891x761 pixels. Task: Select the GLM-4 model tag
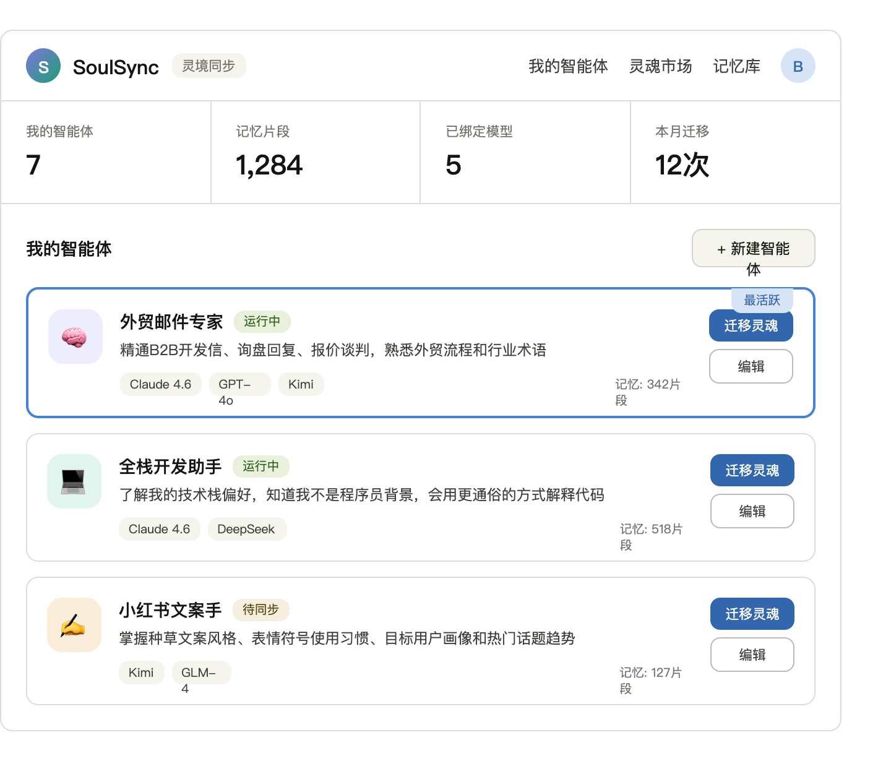201,673
